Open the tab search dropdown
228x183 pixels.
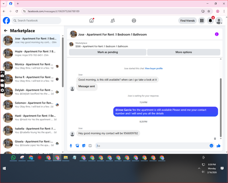[4, 4]
